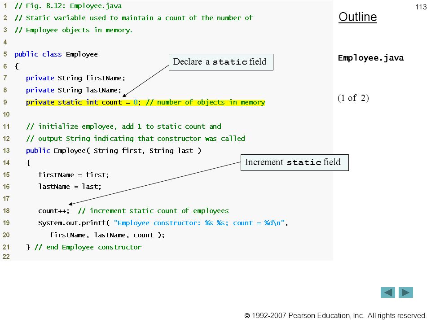Click 'private String firstName;' declaration
This screenshot has height=323, width=431.
(75, 78)
